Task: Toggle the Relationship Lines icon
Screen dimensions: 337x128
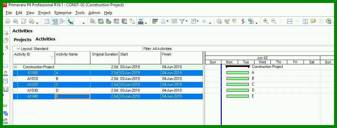Action: point(70,21)
